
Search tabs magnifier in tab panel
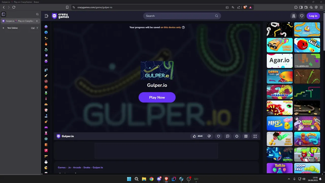(x=37, y=14)
